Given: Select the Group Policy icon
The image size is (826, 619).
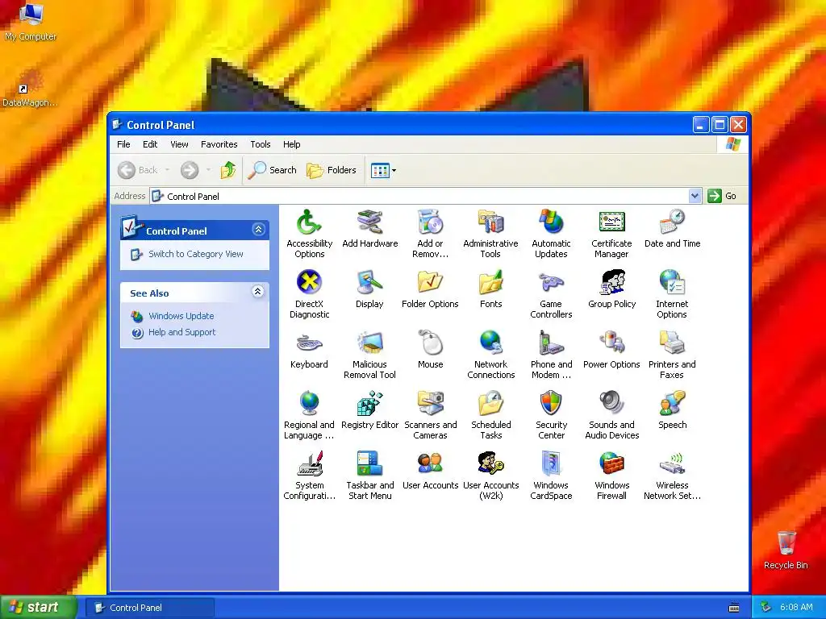Looking at the screenshot, I should [611, 283].
